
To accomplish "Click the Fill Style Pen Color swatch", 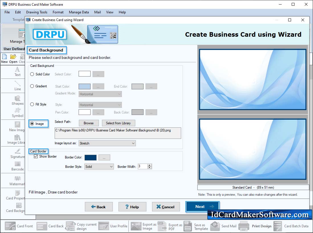I will 84,112.
